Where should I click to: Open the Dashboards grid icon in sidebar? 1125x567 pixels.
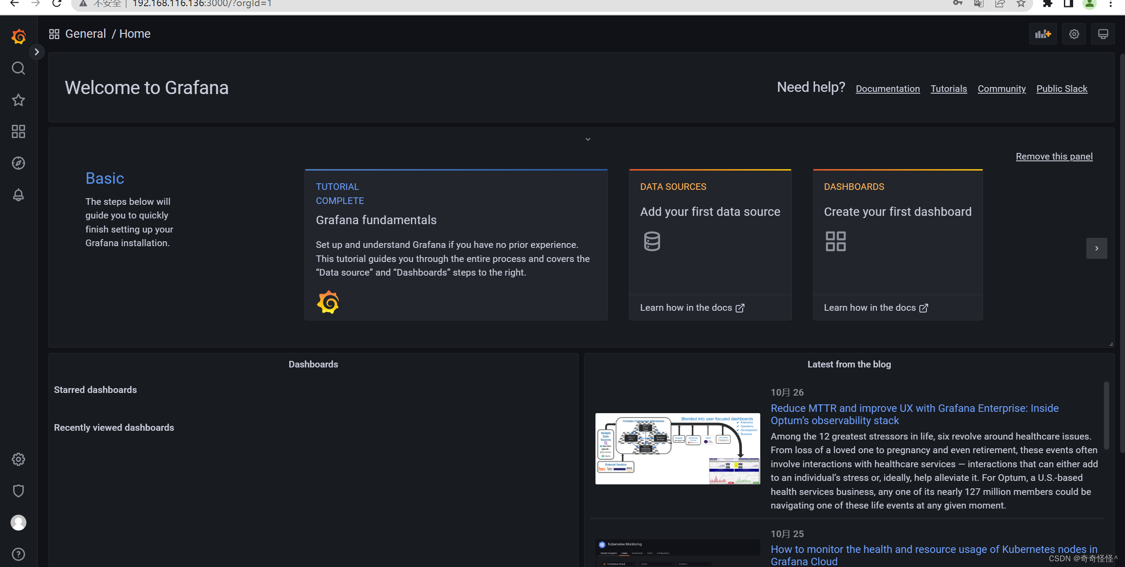(18, 131)
